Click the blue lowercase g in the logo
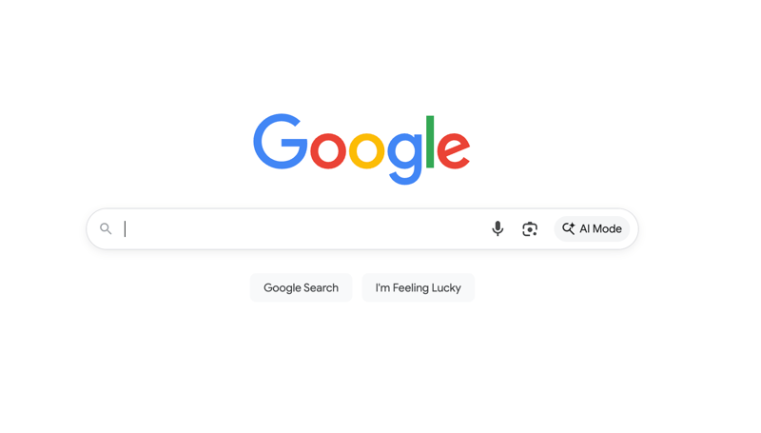The height and width of the screenshot is (433, 761). [405, 158]
